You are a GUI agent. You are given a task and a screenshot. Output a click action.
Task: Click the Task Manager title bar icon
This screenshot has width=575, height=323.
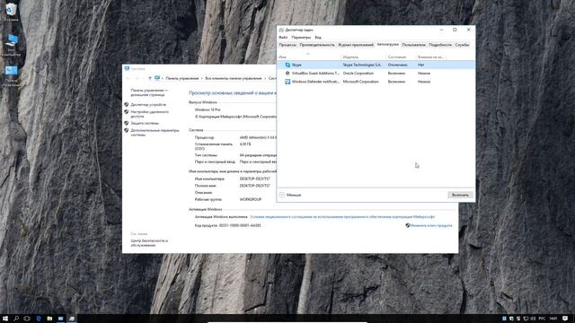[x=281, y=30]
